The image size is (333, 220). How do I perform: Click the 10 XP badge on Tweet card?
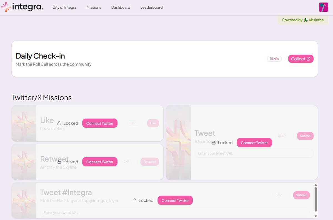pyautogui.click(x=282, y=136)
